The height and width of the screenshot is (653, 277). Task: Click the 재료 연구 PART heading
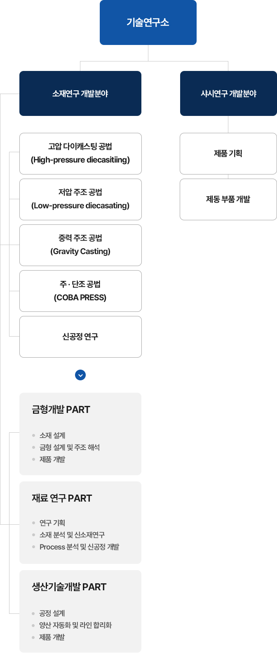click(62, 498)
